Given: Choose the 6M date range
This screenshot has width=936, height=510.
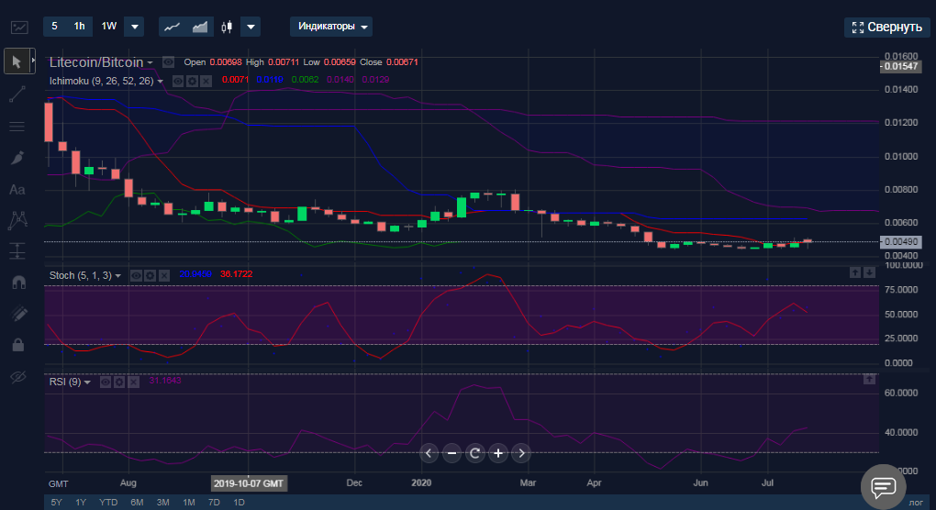Looking at the screenshot, I should pos(137,503).
